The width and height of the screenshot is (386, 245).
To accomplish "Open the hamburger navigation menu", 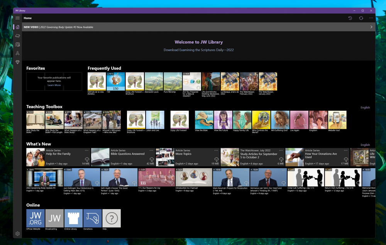I will [x=17, y=18].
